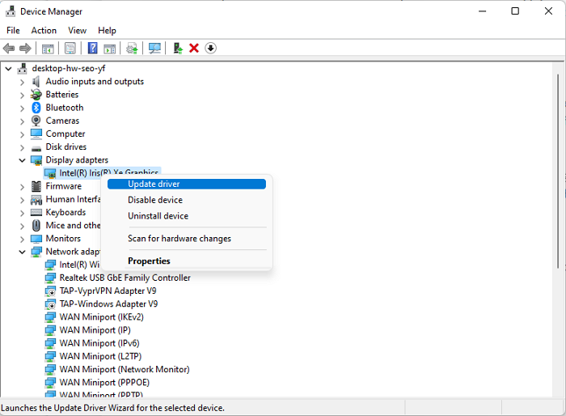Select Disable device in context menu
The image size is (566, 416).
pyautogui.click(x=155, y=200)
